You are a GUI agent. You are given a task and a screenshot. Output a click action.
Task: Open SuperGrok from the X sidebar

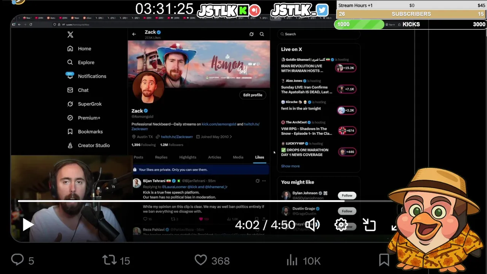click(84, 104)
